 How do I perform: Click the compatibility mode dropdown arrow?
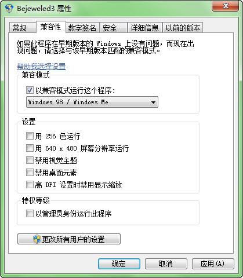point(153,103)
